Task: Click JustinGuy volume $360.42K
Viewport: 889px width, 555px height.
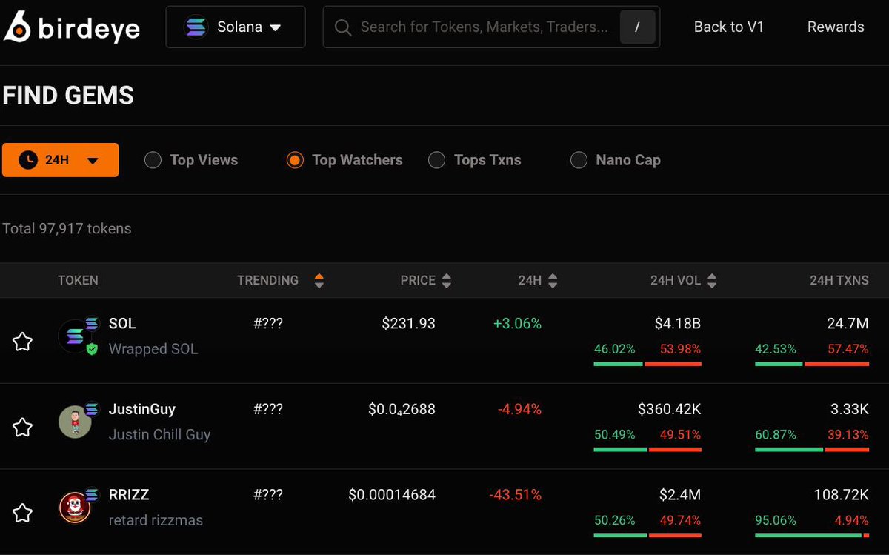Action: 670,409
